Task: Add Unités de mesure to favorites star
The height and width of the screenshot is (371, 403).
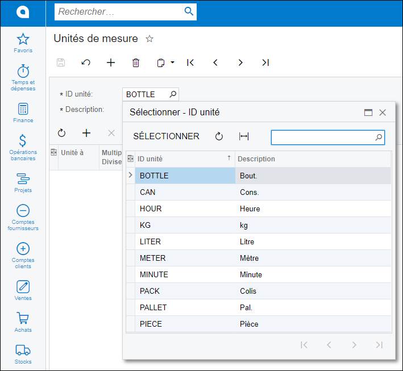Action: point(149,39)
